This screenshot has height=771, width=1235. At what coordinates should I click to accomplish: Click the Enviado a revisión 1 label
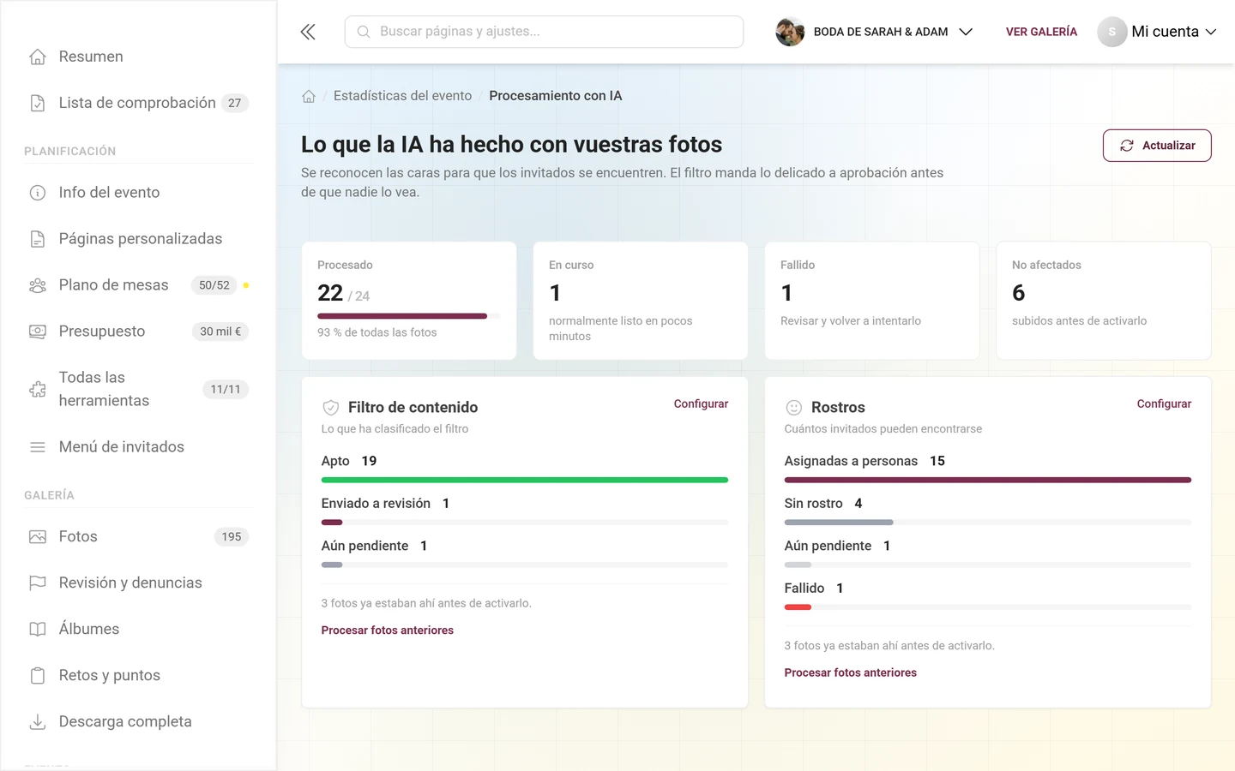(x=385, y=504)
